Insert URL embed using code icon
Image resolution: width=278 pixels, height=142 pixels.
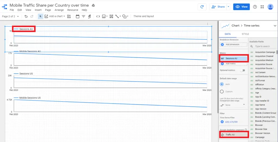point(98,16)
